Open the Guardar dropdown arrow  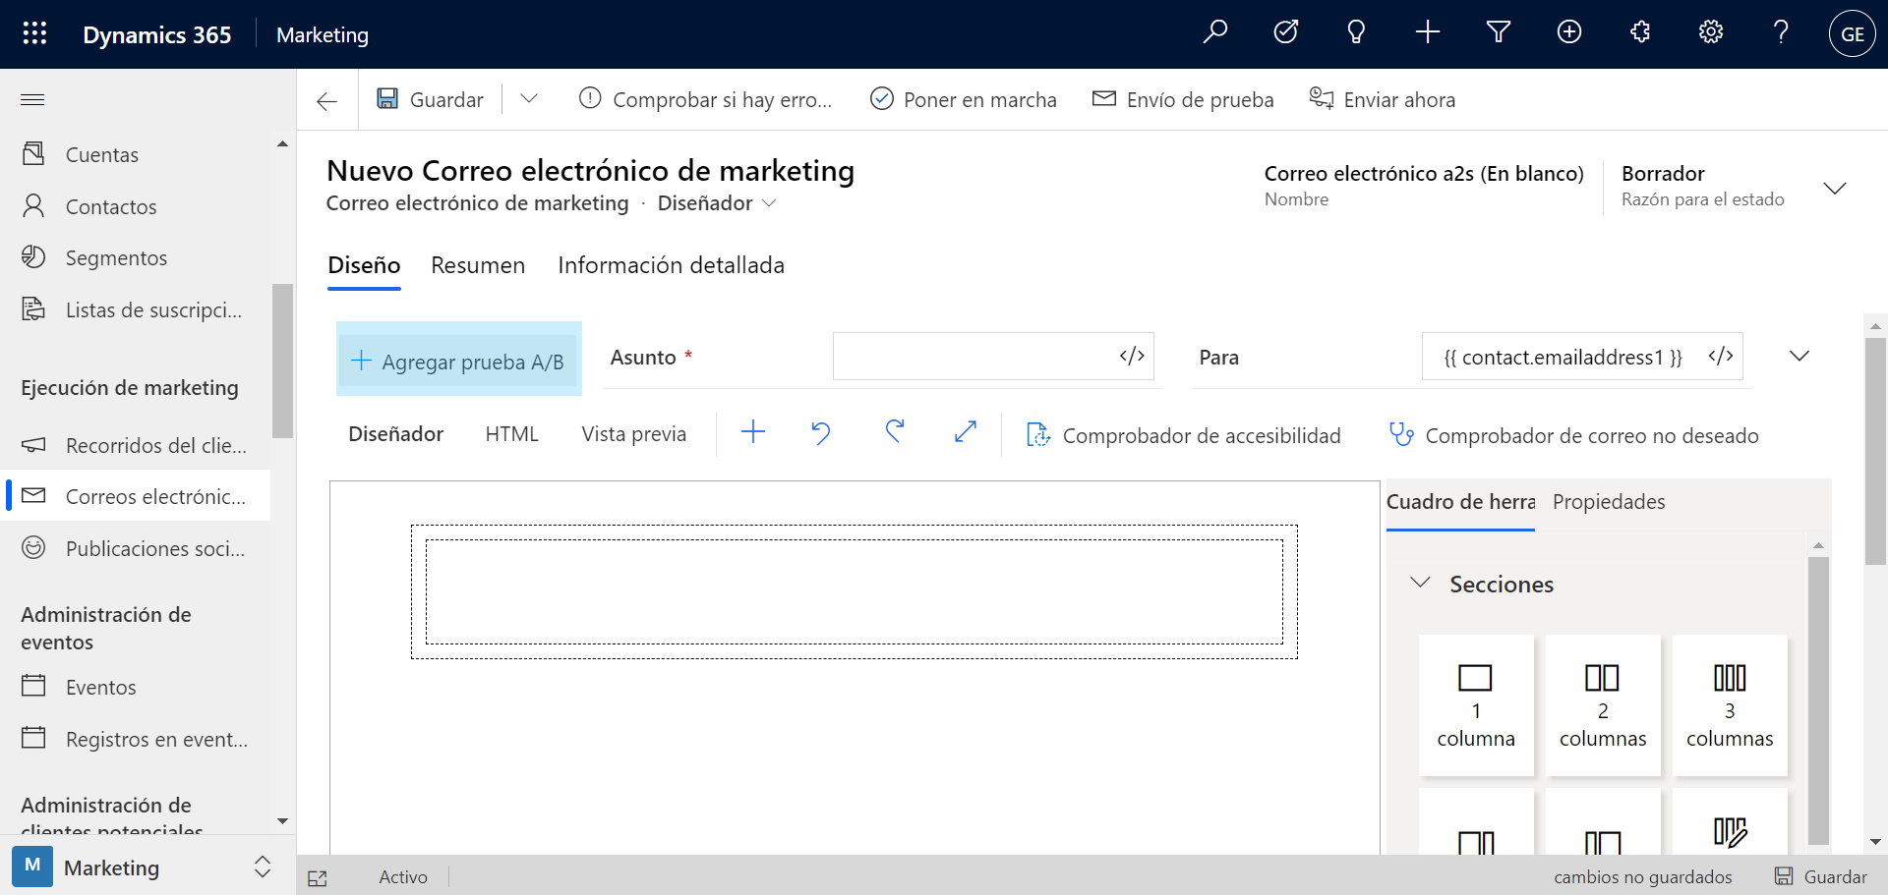point(529,98)
